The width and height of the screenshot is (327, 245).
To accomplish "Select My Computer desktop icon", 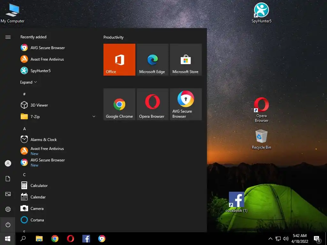I will pyautogui.click(x=12, y=13).
